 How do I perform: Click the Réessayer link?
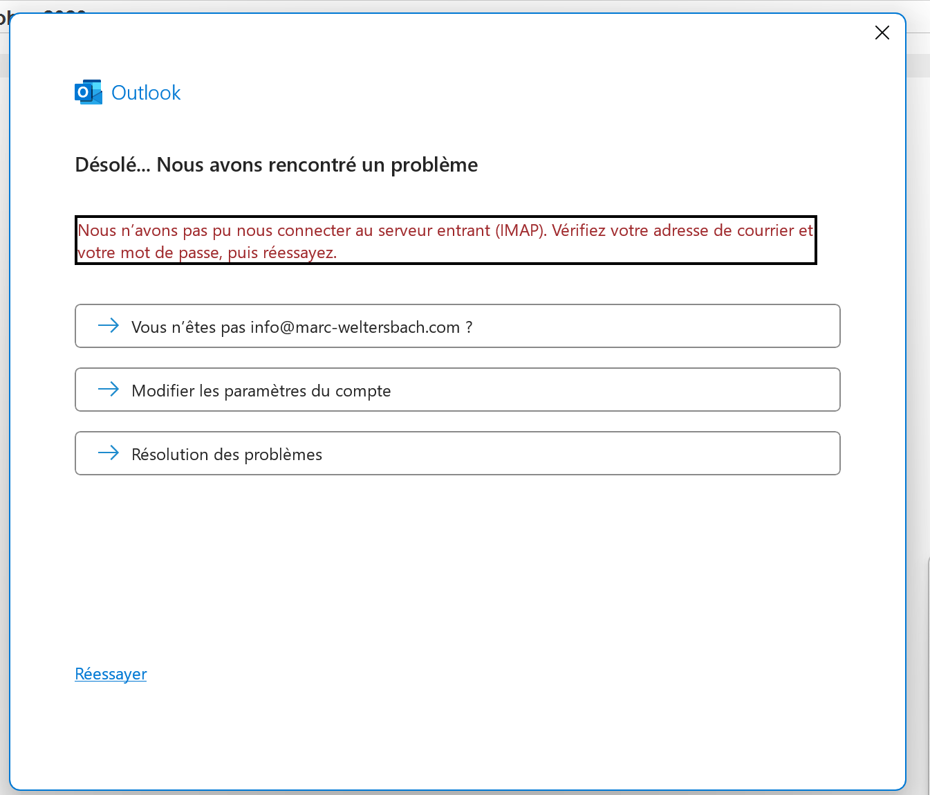(111, 674)
